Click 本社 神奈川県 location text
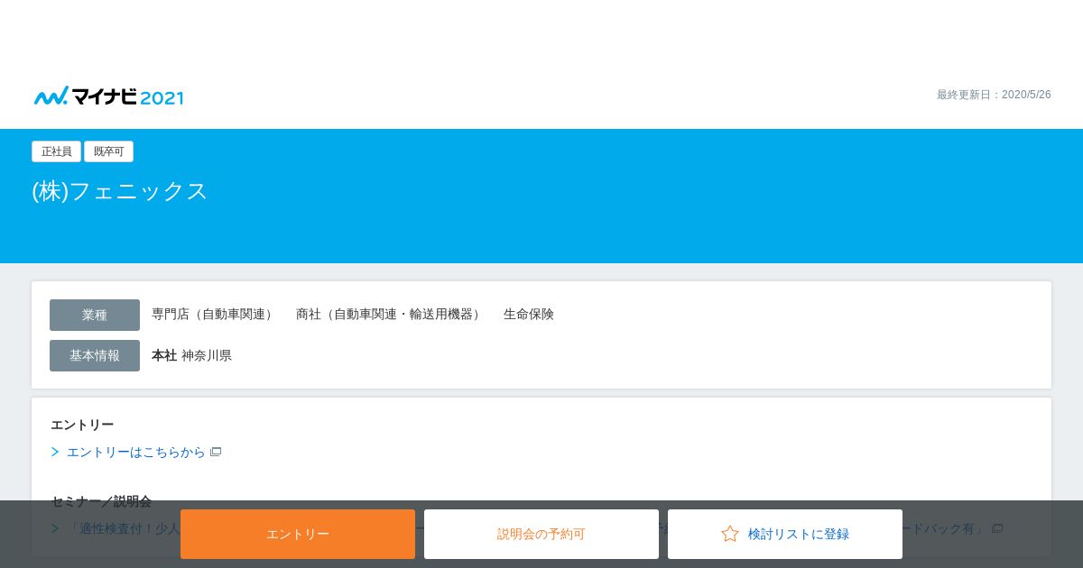The image size is (1083, 568). coord(191,355)
